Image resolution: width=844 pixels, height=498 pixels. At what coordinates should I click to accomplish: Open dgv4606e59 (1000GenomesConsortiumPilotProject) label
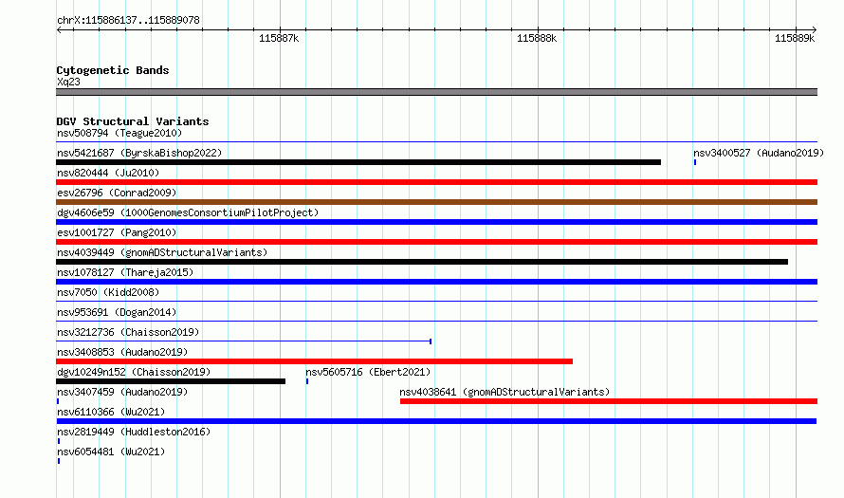pyautogui.click(x=188, y=212)
